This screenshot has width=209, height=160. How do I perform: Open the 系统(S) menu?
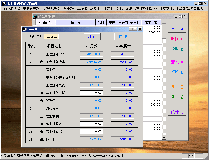[82, 9]
